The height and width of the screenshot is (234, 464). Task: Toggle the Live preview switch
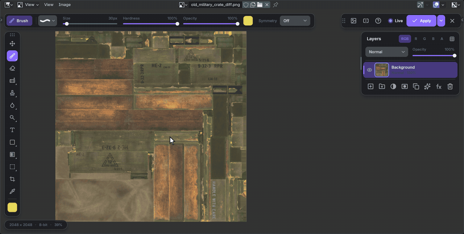[x=395, y=21]
